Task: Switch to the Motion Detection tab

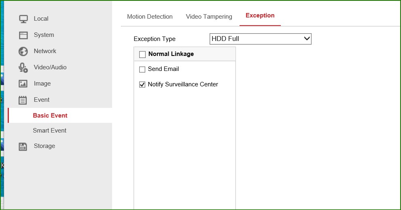Action: point(150,17)
